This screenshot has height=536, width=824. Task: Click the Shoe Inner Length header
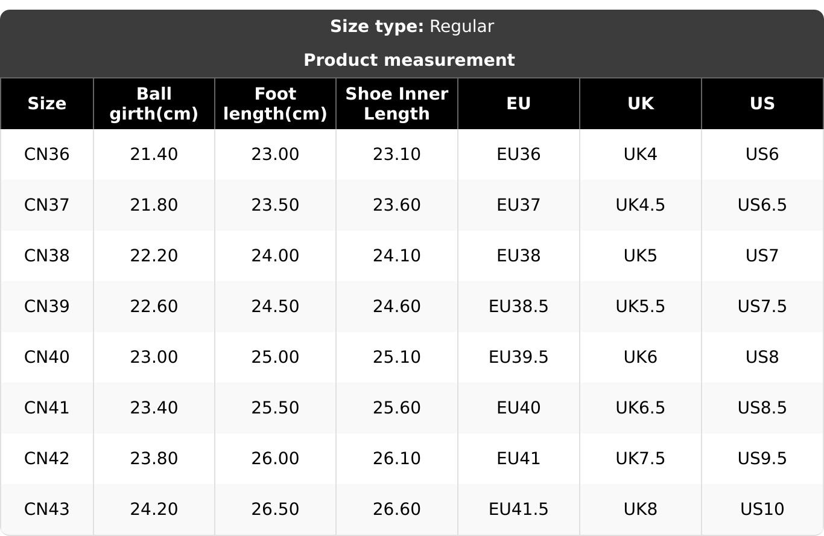(396, 104)
